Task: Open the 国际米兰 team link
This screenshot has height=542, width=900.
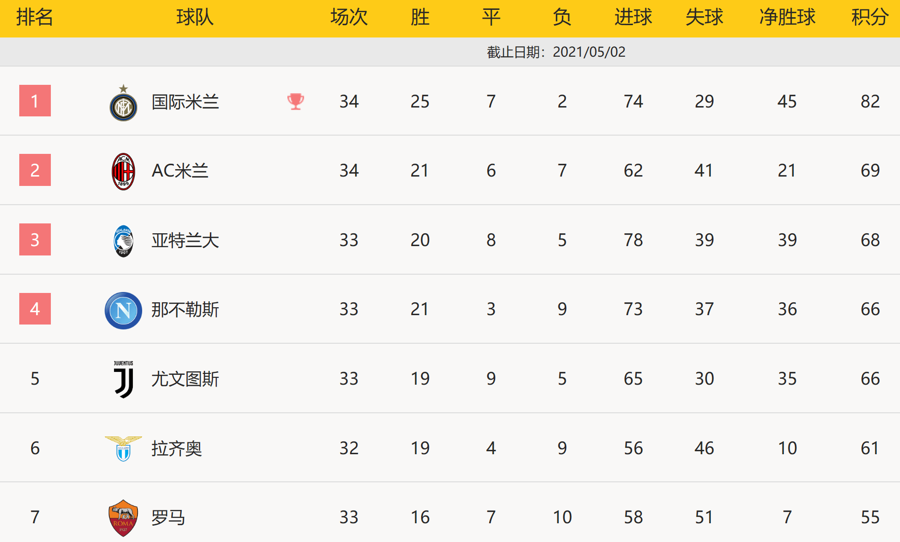Action: [185, 102]
